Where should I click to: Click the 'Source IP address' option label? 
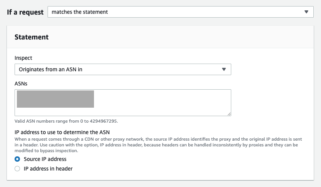[x=45, y=159]
